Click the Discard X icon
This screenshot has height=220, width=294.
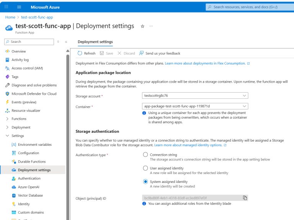click(x=119, y=53)
